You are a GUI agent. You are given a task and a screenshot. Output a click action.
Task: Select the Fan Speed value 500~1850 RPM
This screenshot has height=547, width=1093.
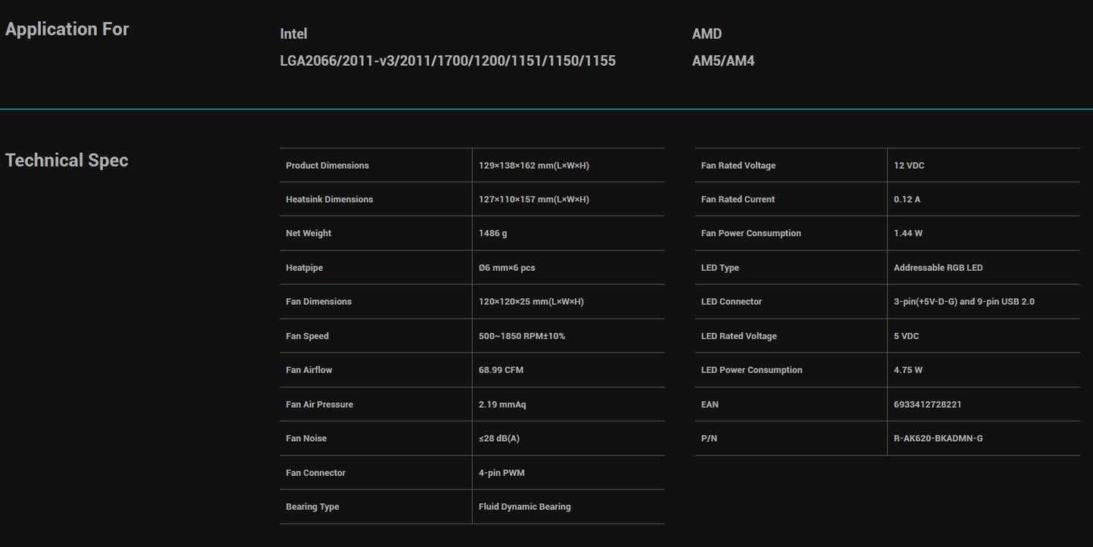521,336
